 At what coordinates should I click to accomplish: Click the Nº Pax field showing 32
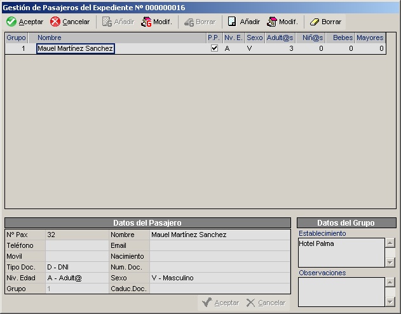[x=78, y=235]
